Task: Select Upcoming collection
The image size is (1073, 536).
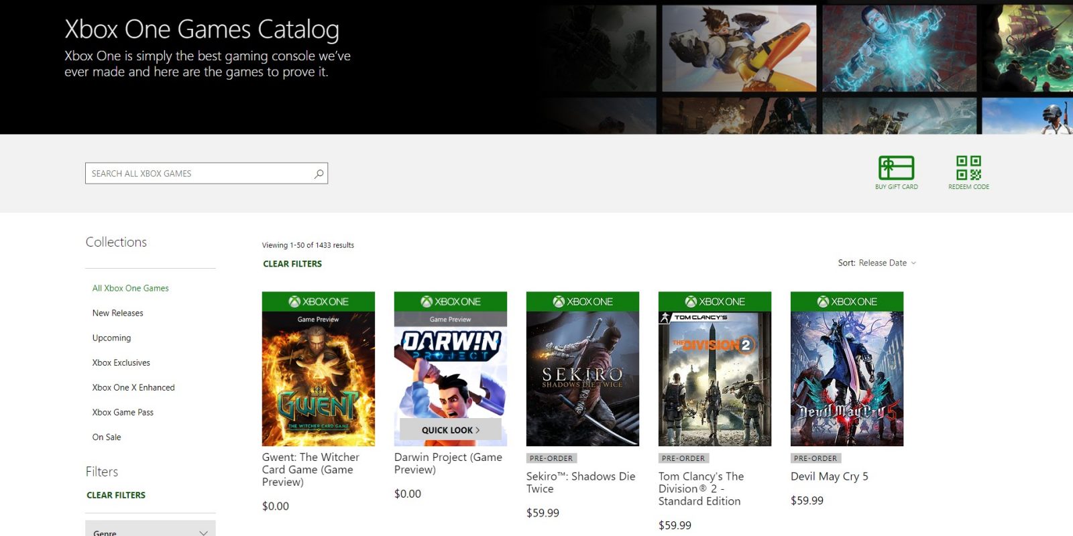Action: pos(111,338)
